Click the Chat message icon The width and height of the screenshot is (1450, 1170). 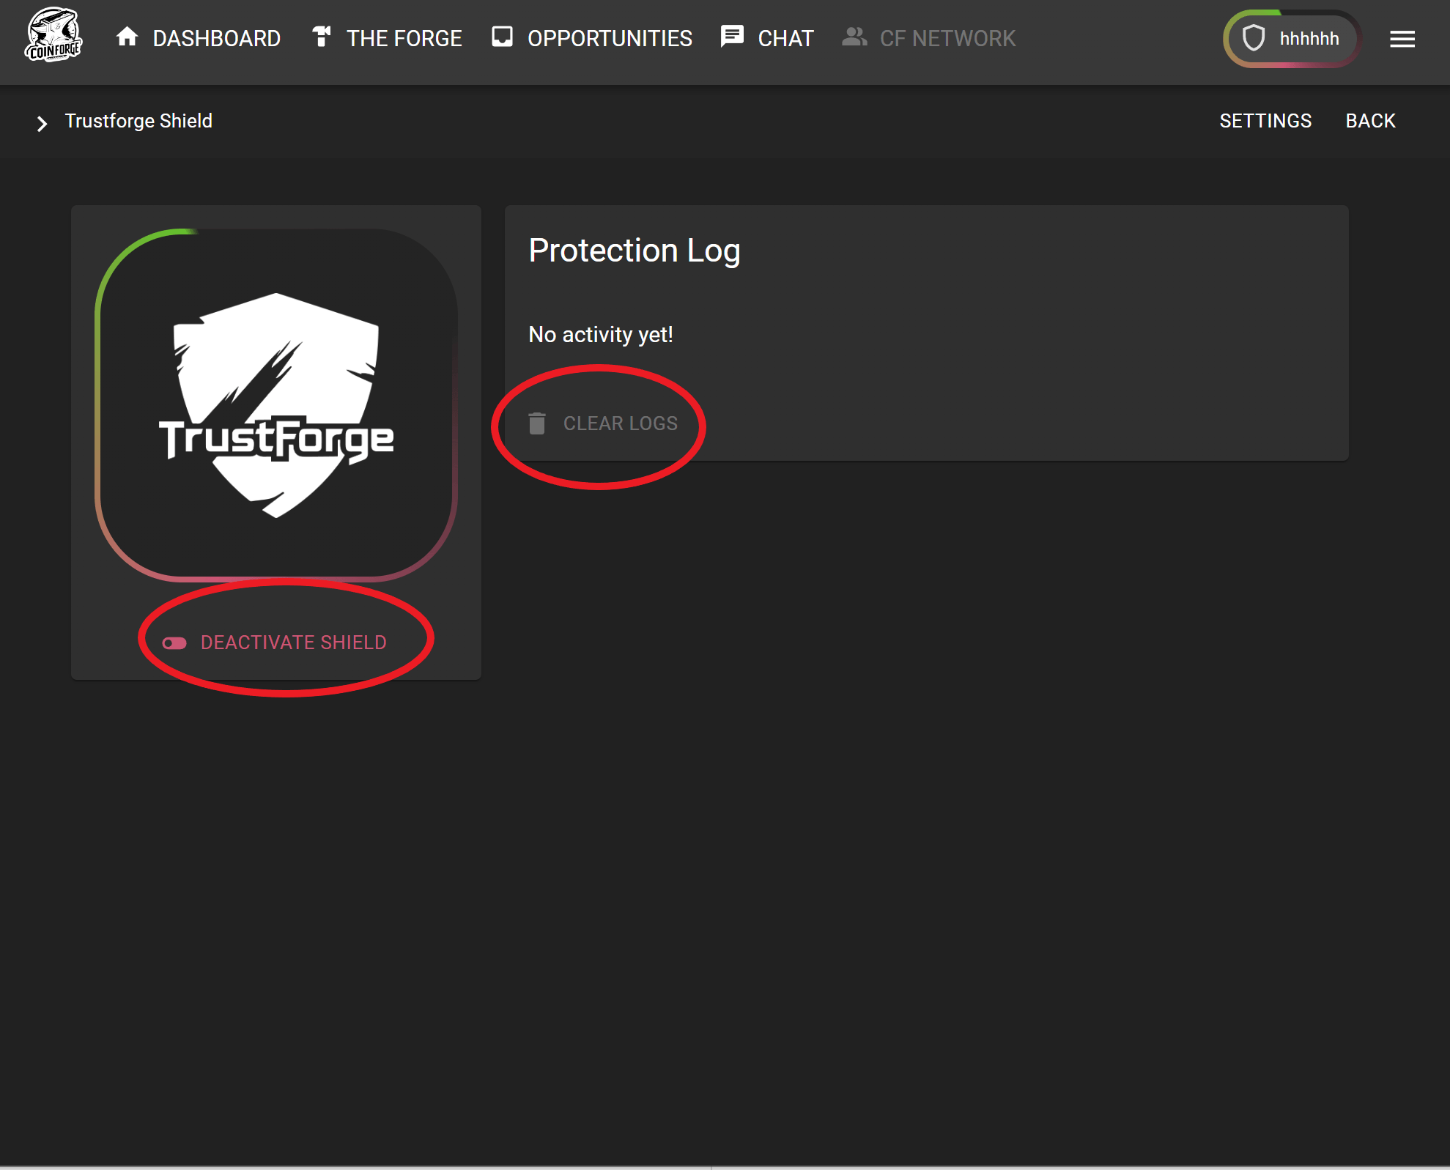[731, 37]
